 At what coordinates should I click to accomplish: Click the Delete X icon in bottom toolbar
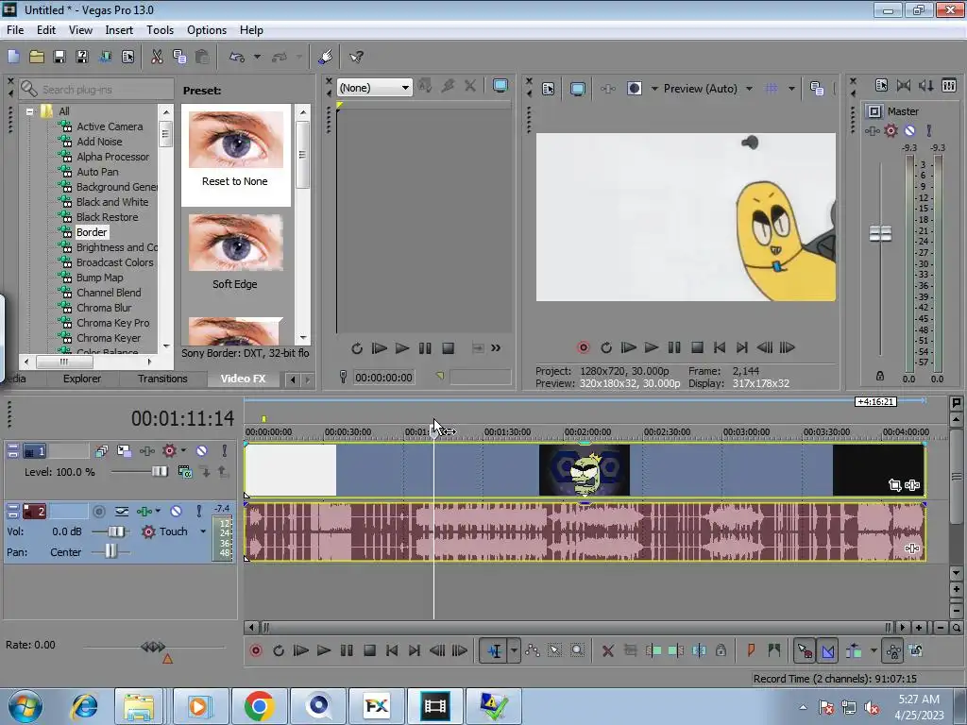coord(608,650)
